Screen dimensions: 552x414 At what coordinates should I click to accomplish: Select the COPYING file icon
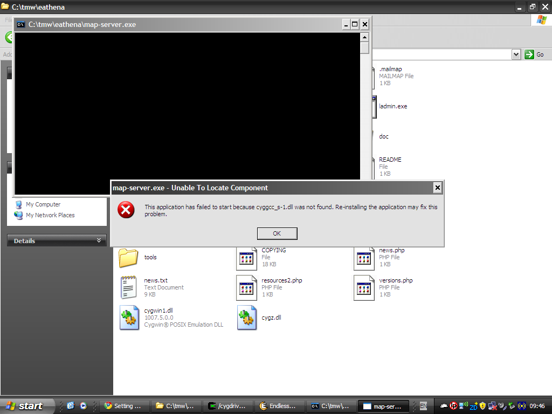click(x=247, y=258)
